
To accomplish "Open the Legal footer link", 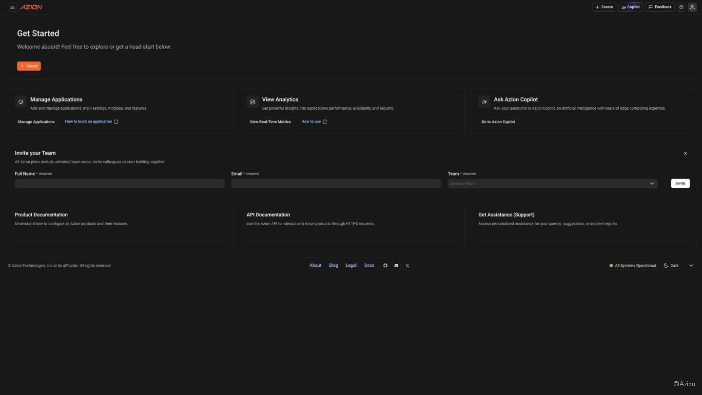I will coord(351,266).
